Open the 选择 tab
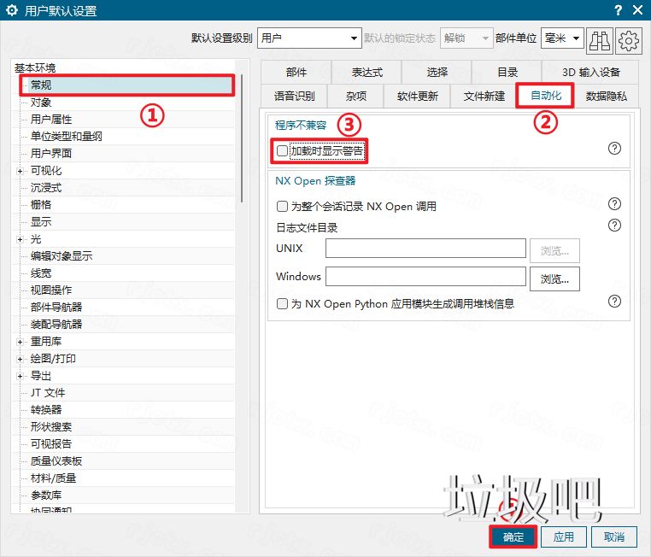651x557 pixels. pos(437,73)
